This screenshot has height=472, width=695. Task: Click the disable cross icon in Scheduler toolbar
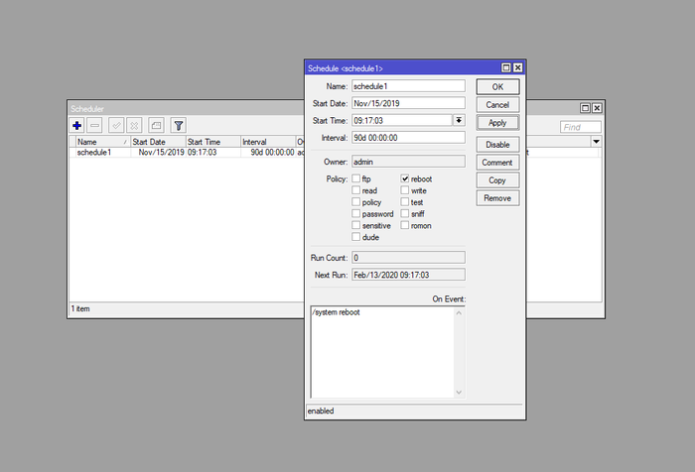pos(134,125)
